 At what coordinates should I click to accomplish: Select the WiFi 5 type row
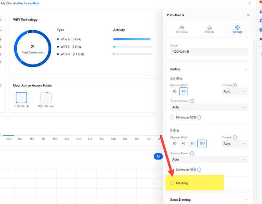pos(69,47)
